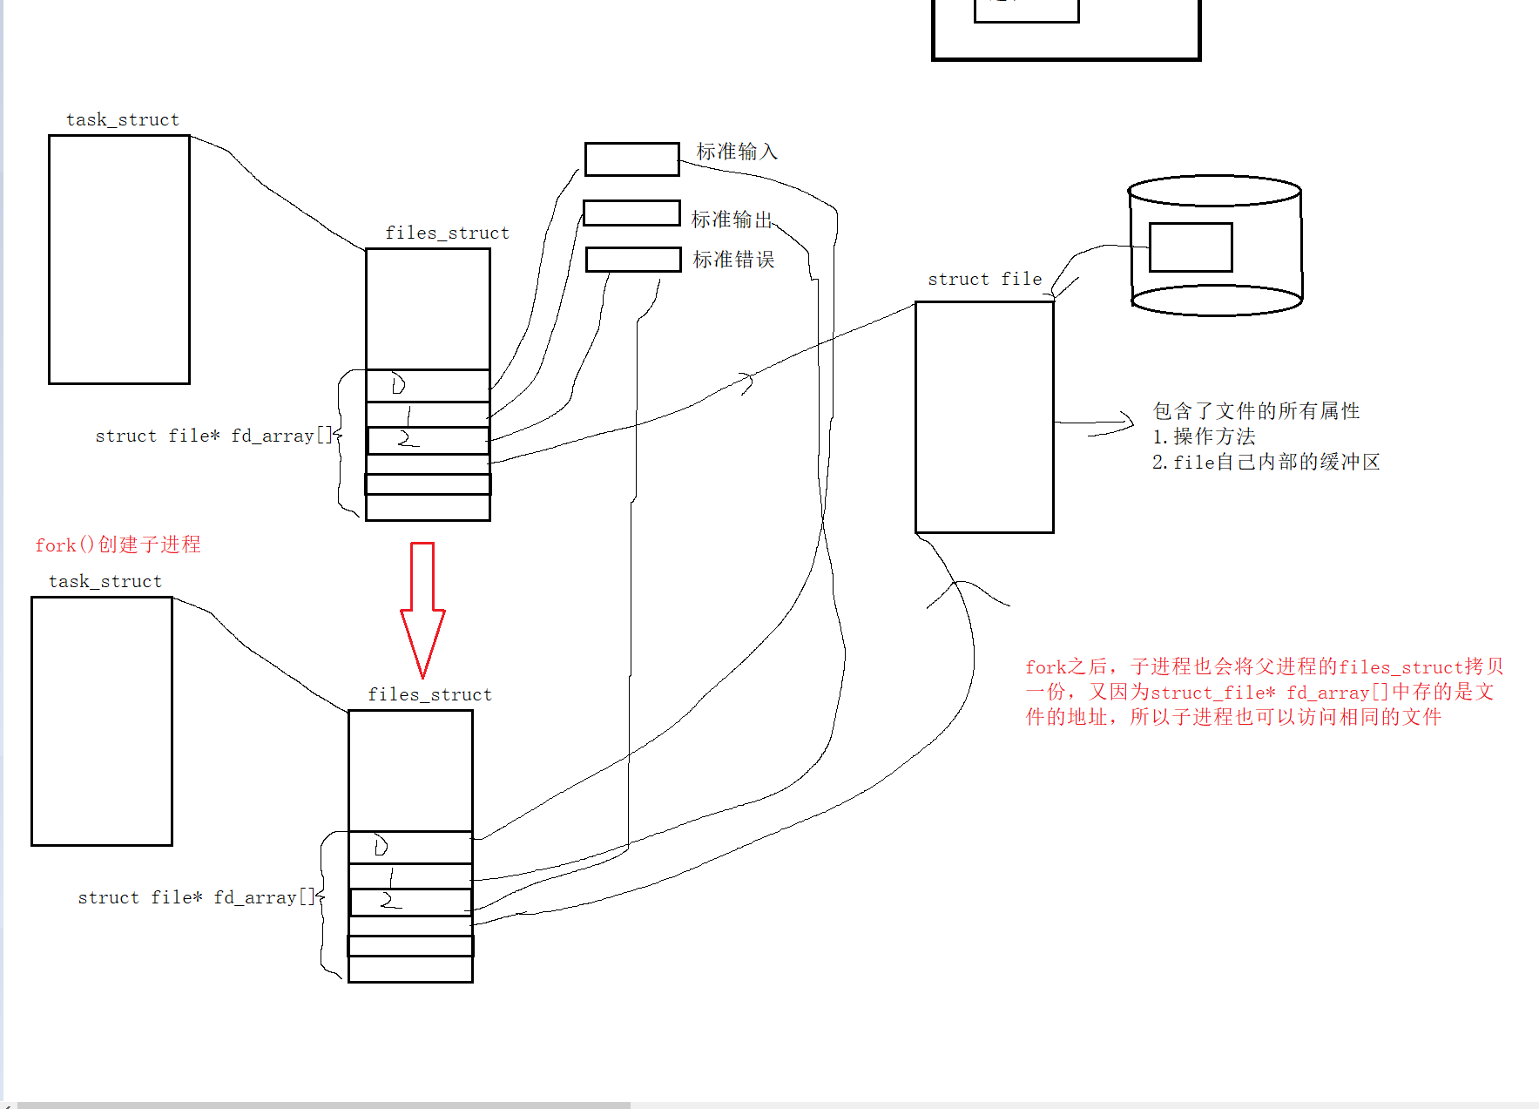
Task: Select the 'struct file' heading text
Action: 984,279
